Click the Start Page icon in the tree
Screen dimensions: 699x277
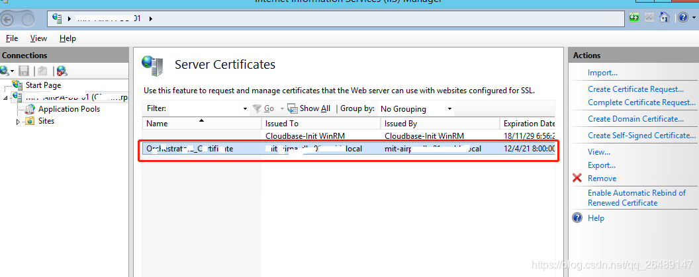[17, 85]
